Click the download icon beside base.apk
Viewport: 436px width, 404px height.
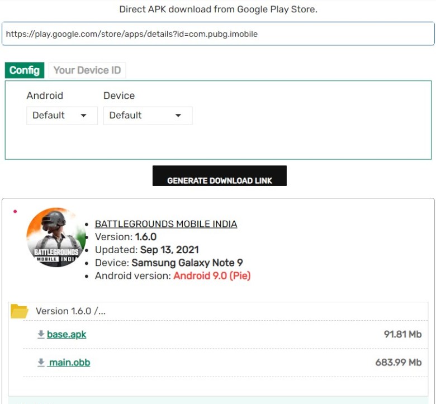41,334
